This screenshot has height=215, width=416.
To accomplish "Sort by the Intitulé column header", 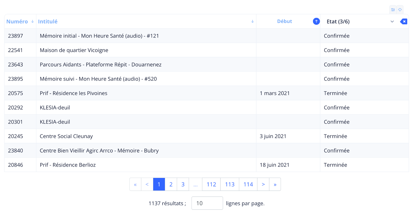I will point(48,21).
